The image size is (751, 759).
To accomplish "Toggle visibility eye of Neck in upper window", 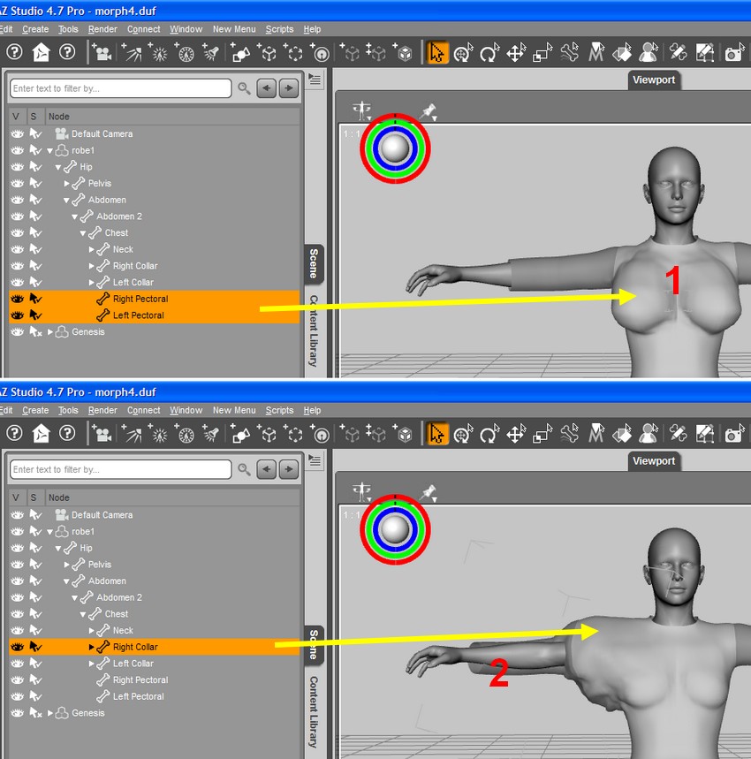I will click(x=17, y=249).
